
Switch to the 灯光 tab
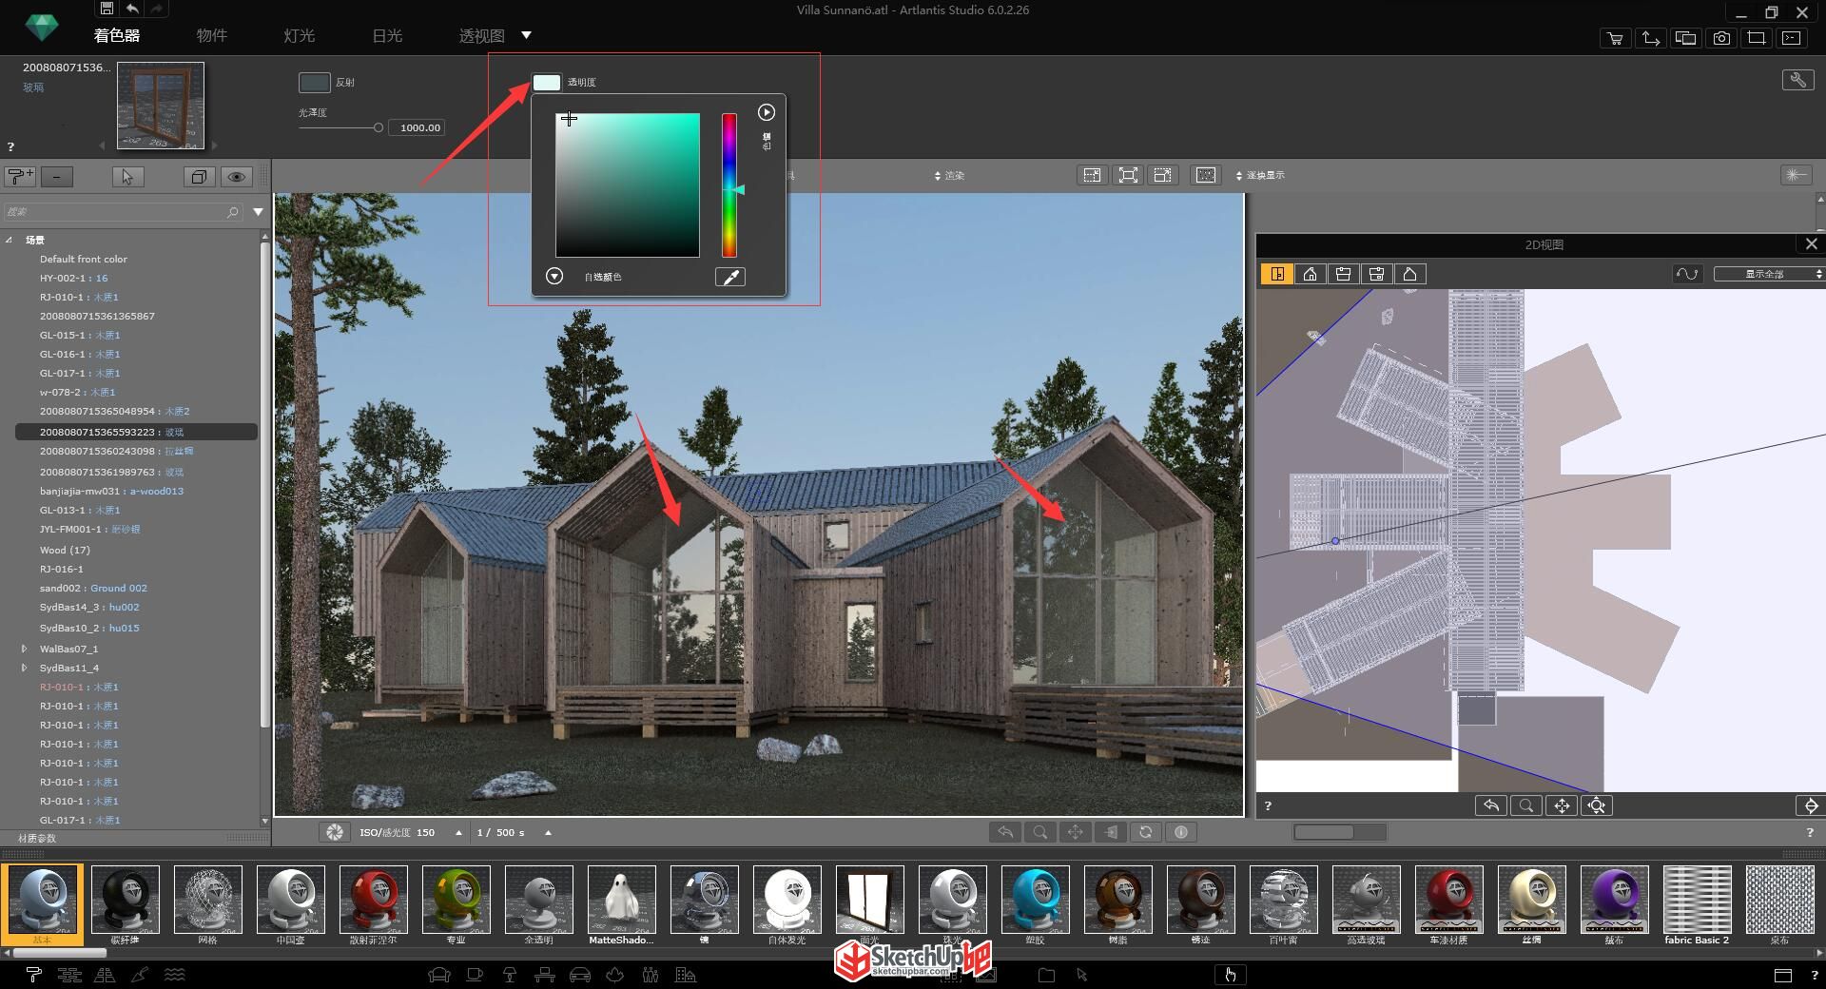pyautogui.click(x=299, y=35)
